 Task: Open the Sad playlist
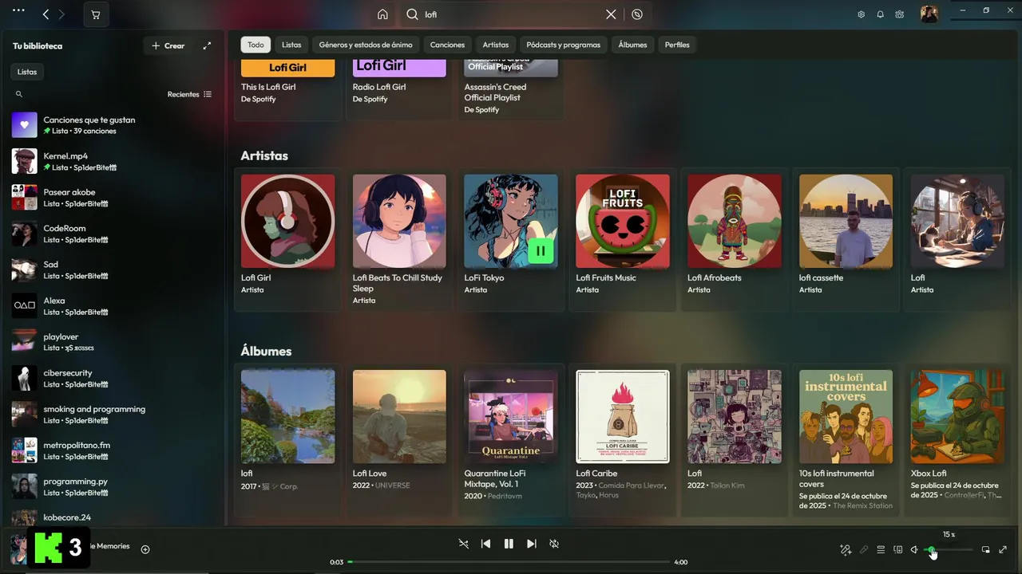[113, 269]
